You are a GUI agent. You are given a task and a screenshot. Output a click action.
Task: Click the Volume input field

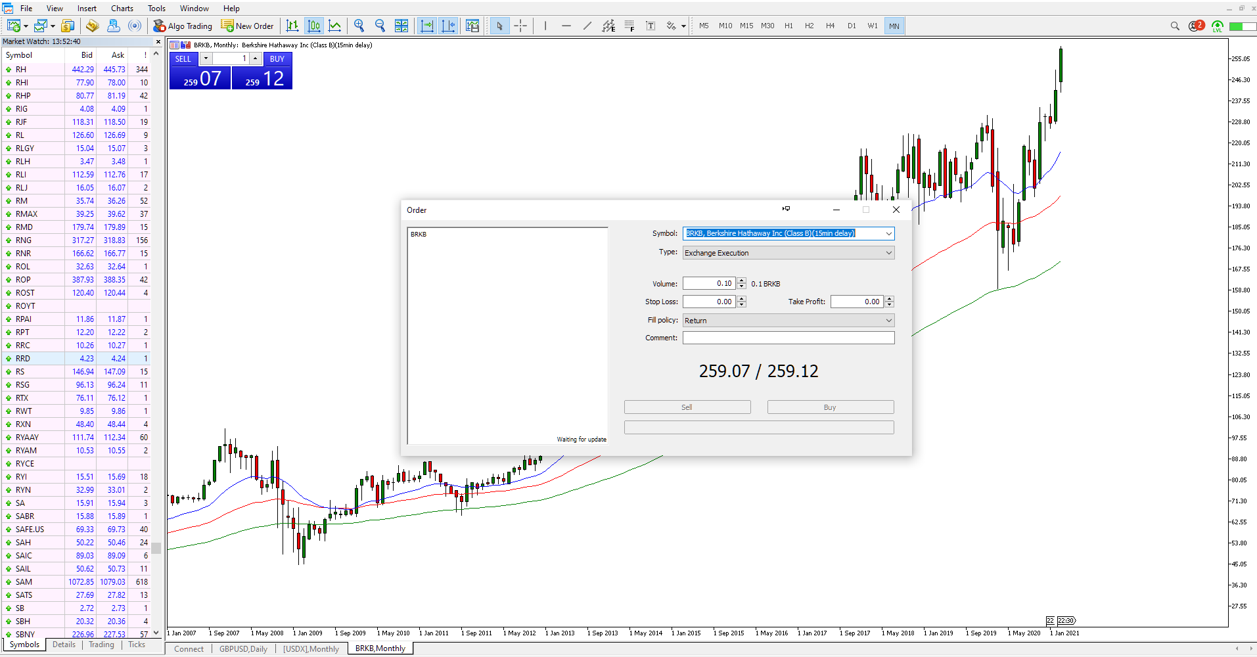(709, 283)
